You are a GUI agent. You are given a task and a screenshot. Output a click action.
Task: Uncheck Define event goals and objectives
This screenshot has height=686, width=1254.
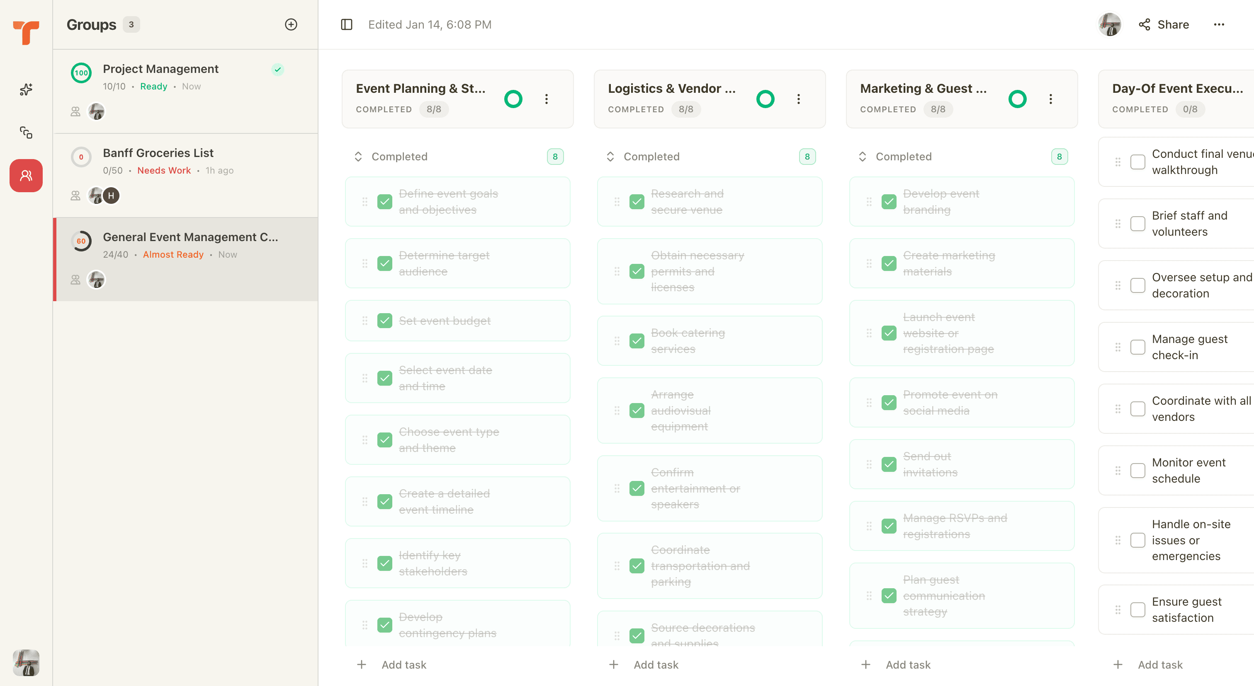(x=384, y=202)
